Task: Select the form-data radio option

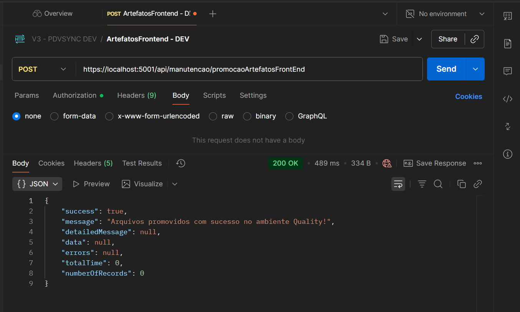Action: 55,116
